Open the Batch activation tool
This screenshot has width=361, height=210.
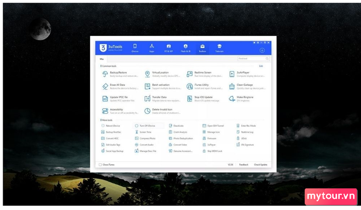[x=162, y=86]
